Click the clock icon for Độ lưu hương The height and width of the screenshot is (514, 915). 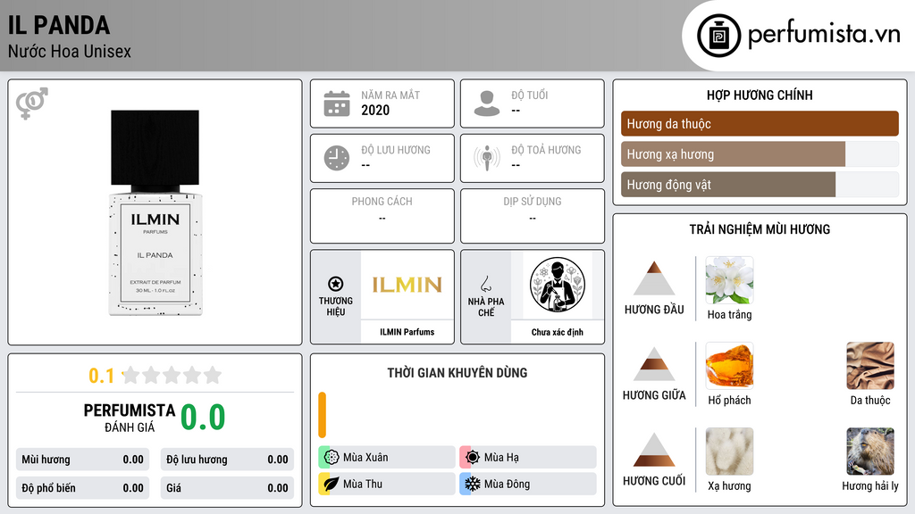tap(337, 158)
